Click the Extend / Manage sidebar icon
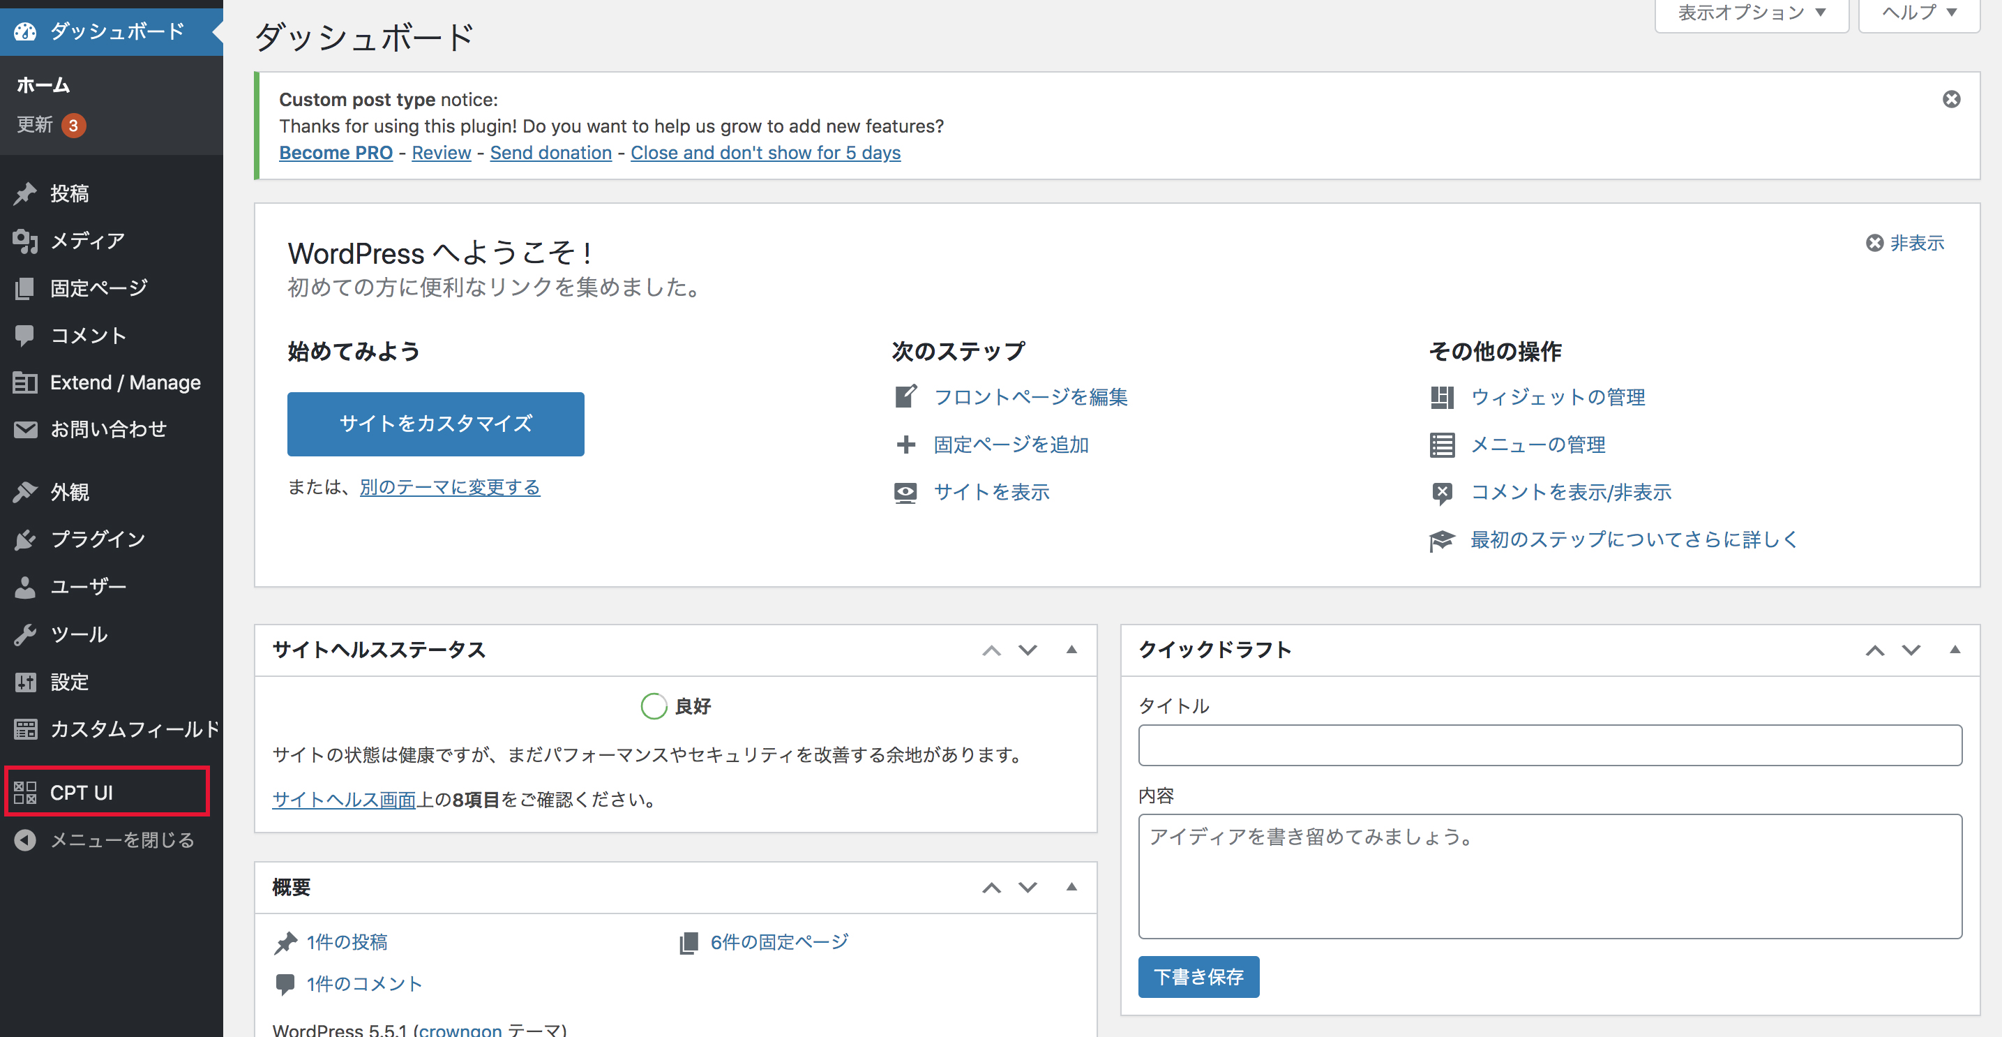Viewport: 2002px width, 1037px height. [x=25, y=382]
